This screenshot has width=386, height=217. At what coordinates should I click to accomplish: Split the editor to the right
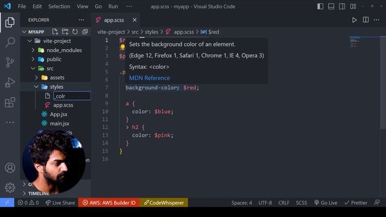(x=366, y=20)
